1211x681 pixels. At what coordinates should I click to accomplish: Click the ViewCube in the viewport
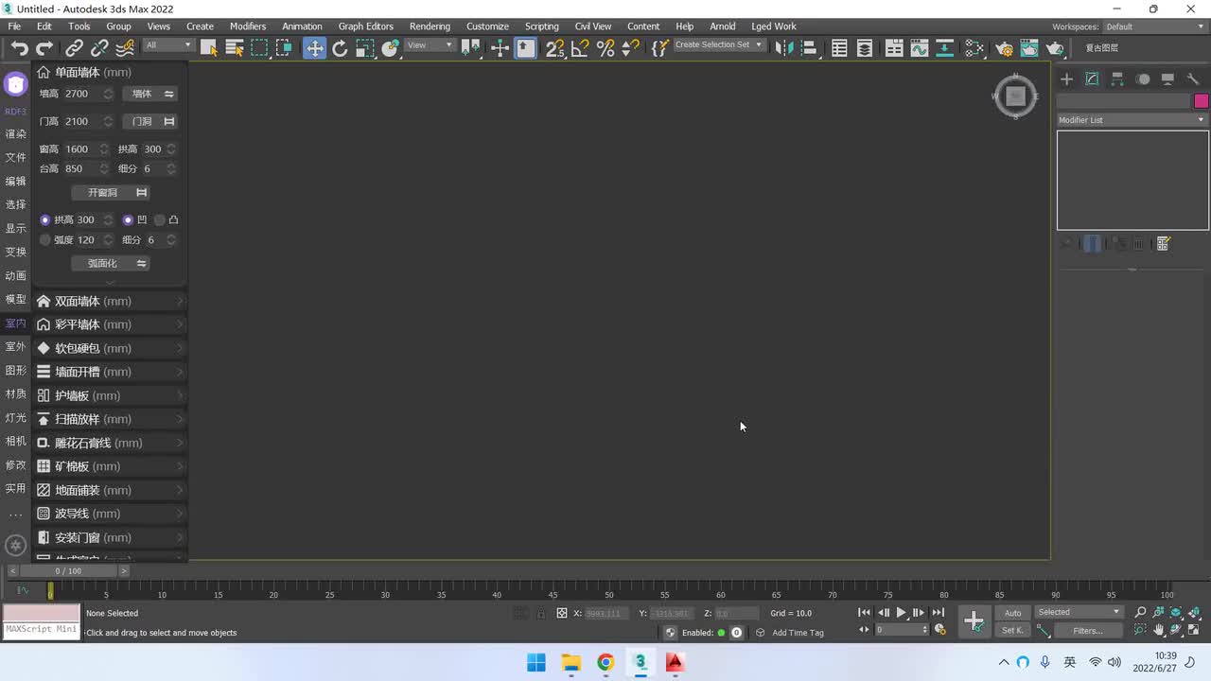click(1015, 96)
